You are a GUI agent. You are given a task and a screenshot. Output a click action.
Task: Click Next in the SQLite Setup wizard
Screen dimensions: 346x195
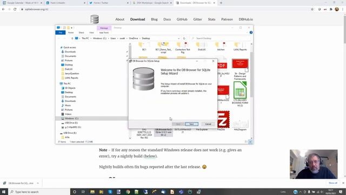(x=191, y=124)
